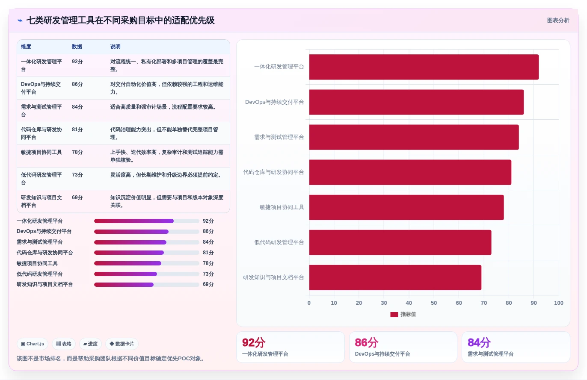Click description starting 知识沉淀价值明显

pos(167,201)
